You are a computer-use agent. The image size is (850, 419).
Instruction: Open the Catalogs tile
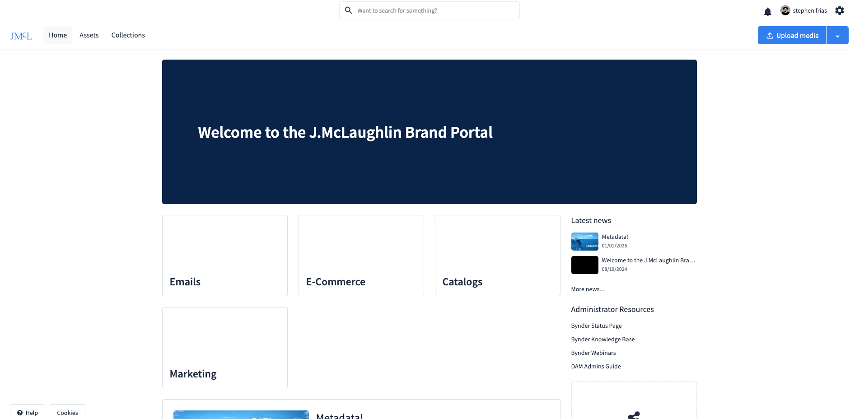tap(498, 256)
